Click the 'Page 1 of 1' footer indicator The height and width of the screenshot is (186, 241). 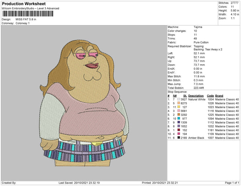(232, 183)
